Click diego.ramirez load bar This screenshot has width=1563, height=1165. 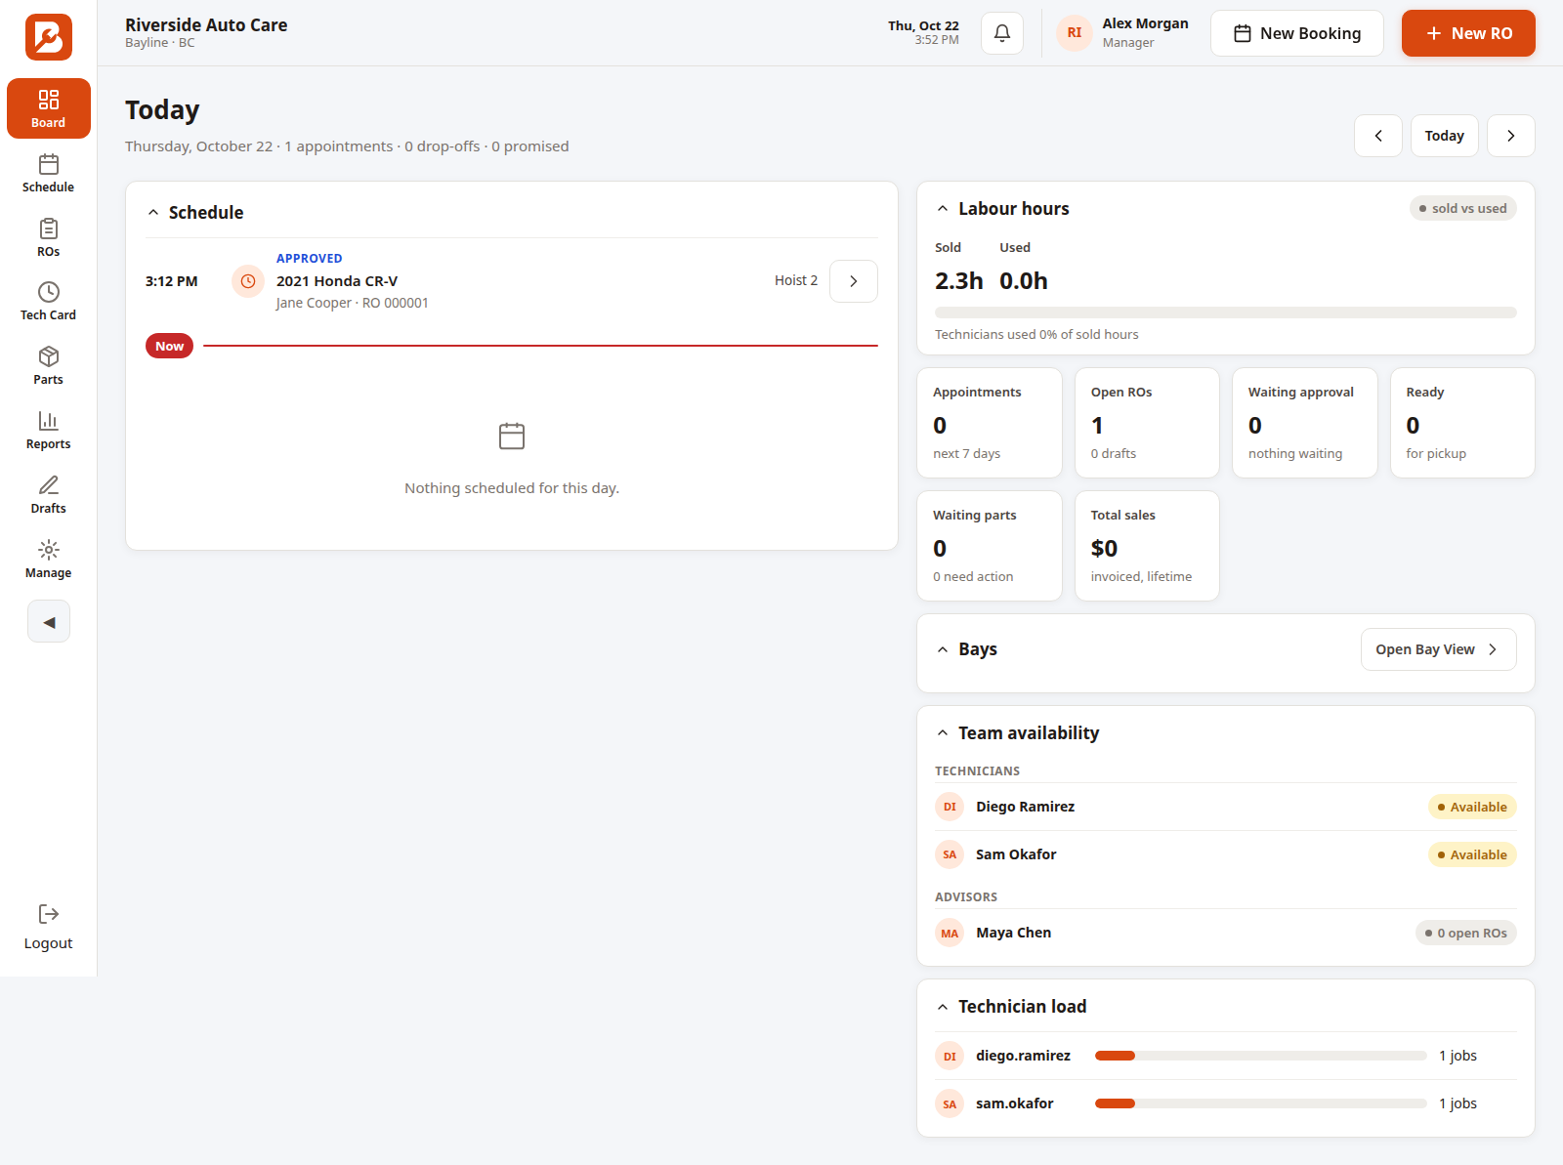point(1261,1056)
